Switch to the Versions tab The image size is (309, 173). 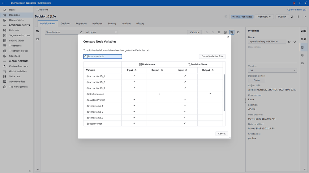(x=126, y=23)
